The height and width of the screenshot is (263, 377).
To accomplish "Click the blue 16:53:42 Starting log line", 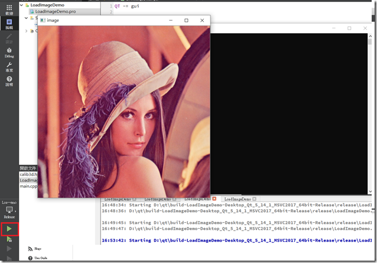I will 236,240.
